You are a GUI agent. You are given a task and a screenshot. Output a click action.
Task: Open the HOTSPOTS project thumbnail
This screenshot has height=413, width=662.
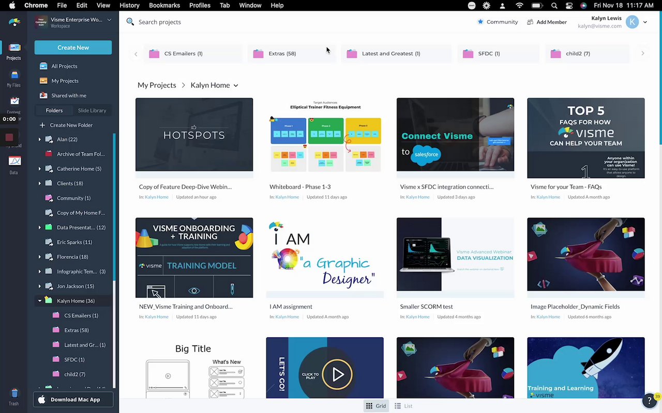[x=194, y=135]
